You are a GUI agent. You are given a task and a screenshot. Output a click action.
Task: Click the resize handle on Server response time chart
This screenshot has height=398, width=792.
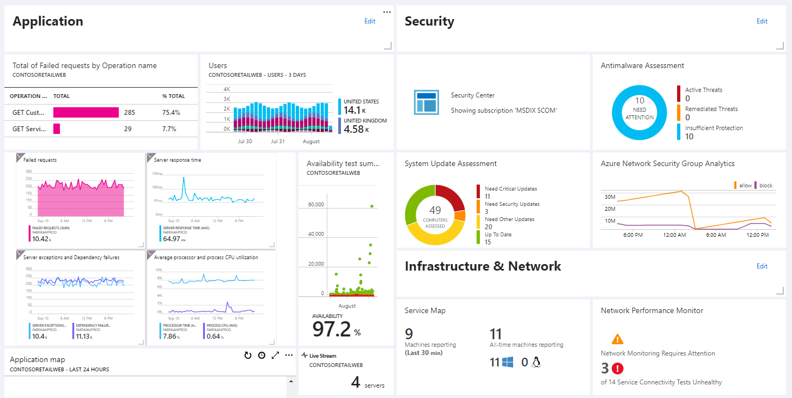click(272, 245)
